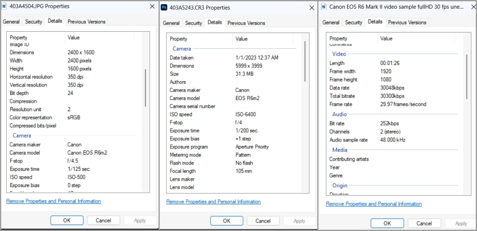Click Cancel in 403A5243.CR3 Properties

[x=263, y=221]
